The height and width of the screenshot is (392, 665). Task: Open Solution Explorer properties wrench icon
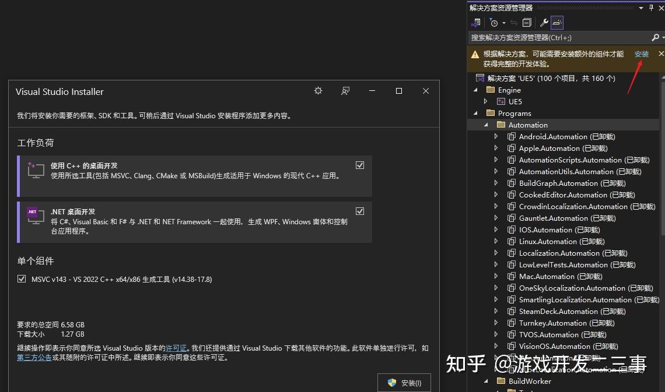pyautogui.click(x=544, y=22)
